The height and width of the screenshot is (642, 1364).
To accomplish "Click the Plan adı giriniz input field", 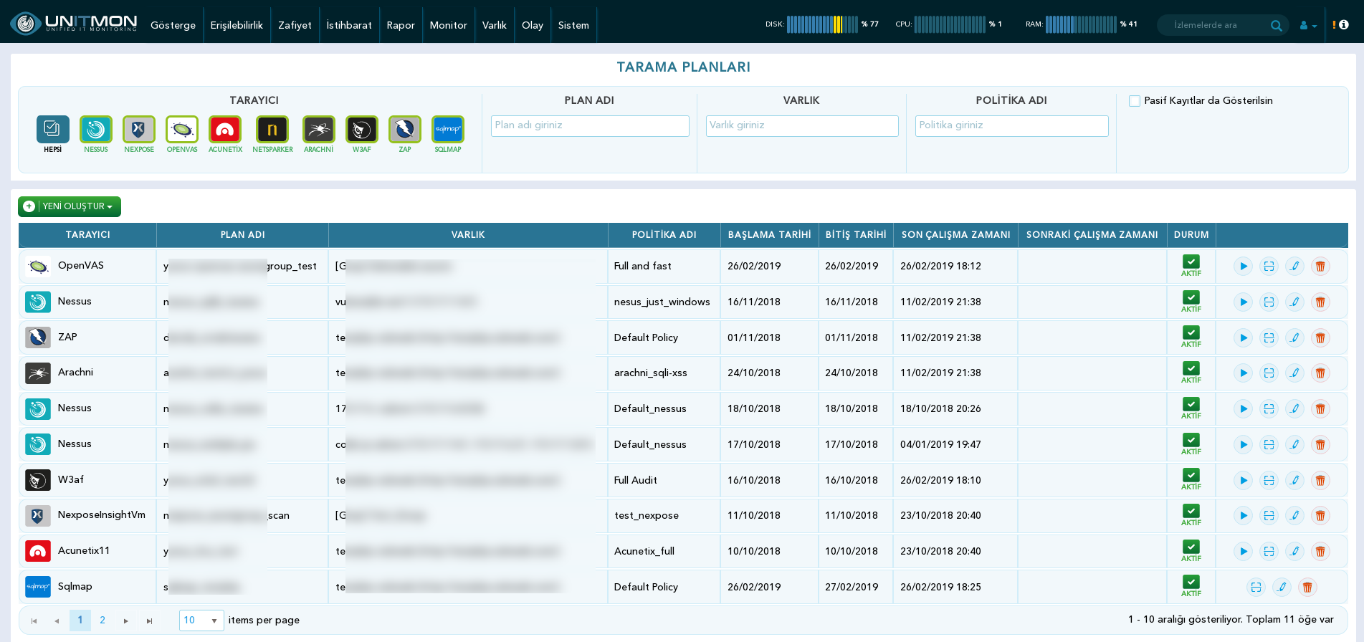I will tap(590, 126).
